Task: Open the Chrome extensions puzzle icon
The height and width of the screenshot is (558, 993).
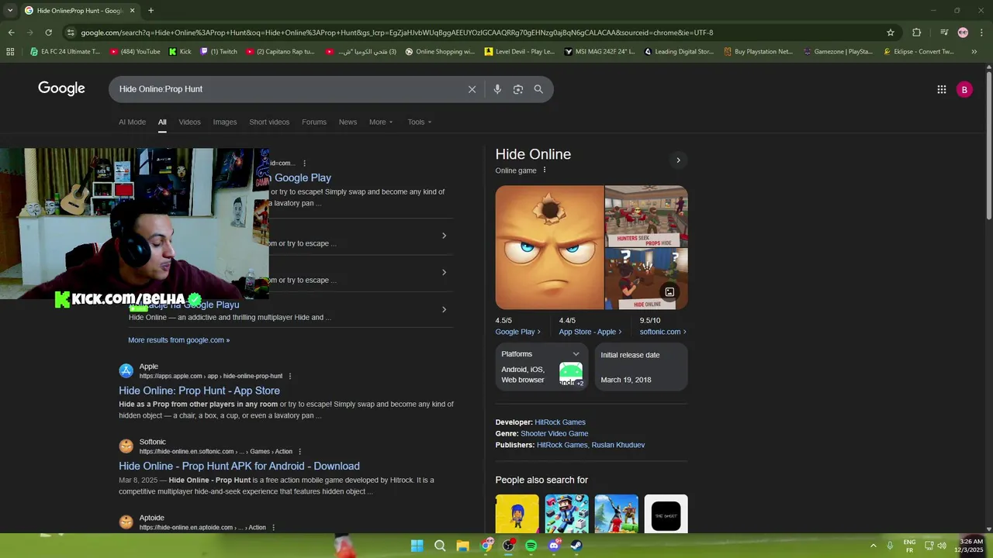Action: tap(916, 33)
